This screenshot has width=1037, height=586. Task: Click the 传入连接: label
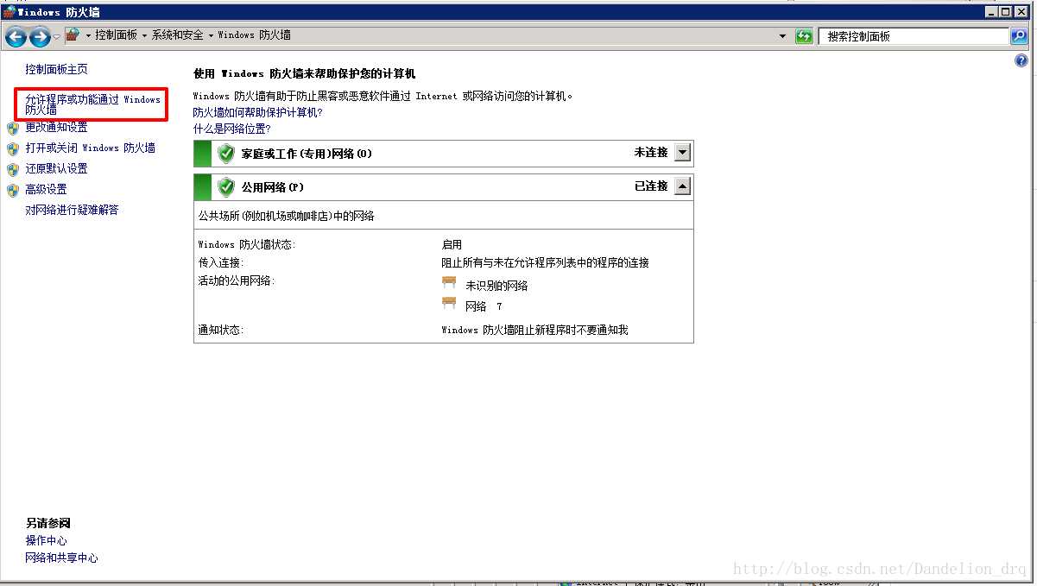[221, 262]
